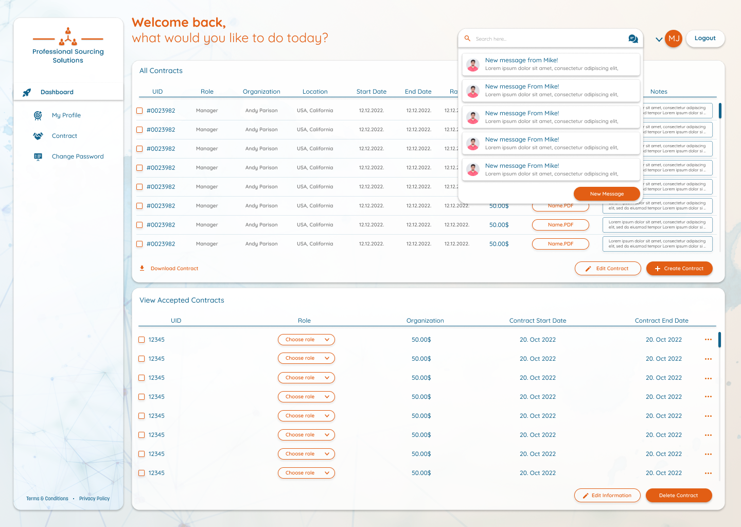Image resolution: width=741 pixels, height=527 pixels.
Task: Select the Change Password icon
Action: click(38, 156)
